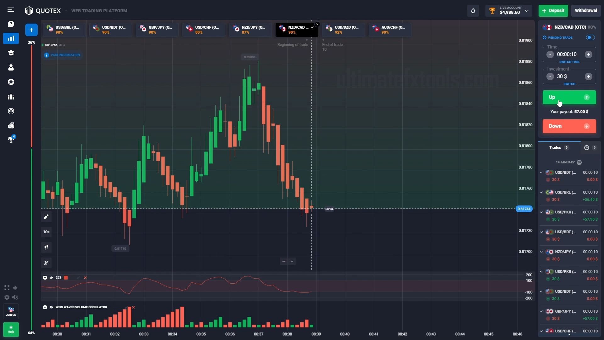Open CCI indicator red color swatch
The width and height of the screenshot is (604, 340).
coord(66,278)
